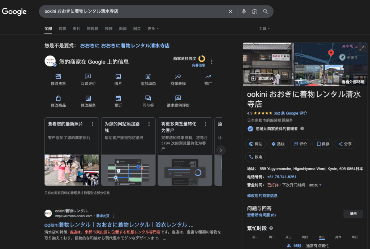Click the 致电 call button

tap(255, 157)
